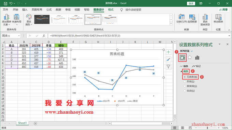
Task: Click the 辅助 header cell E1
Action: (x=61, y=46)
